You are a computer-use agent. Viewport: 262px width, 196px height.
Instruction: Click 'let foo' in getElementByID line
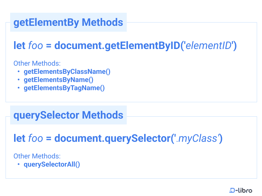pyautogui.click(x=28, y=45)
